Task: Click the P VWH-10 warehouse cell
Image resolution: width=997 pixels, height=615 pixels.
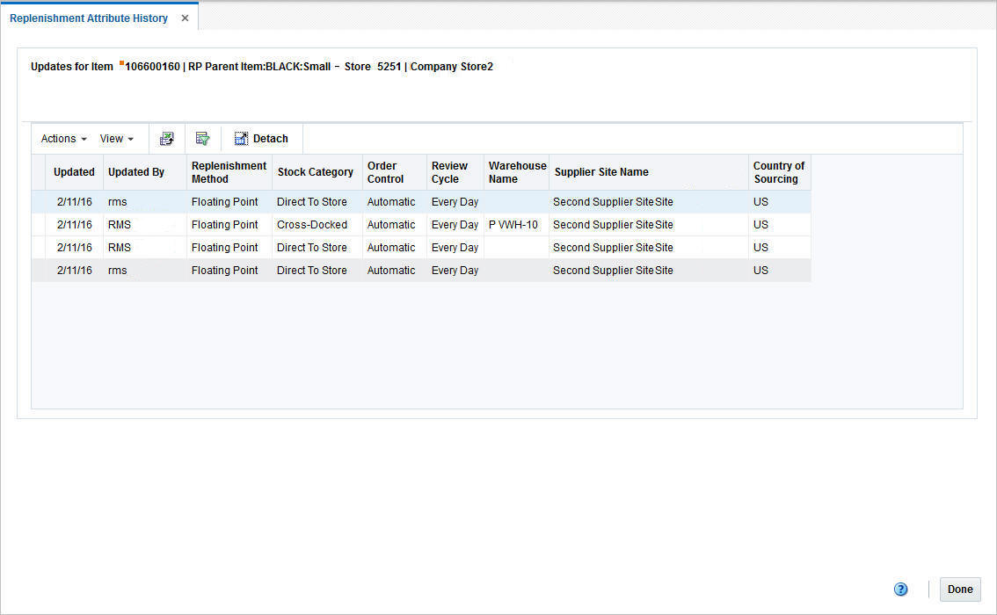Action: click(x=513, y=224)
